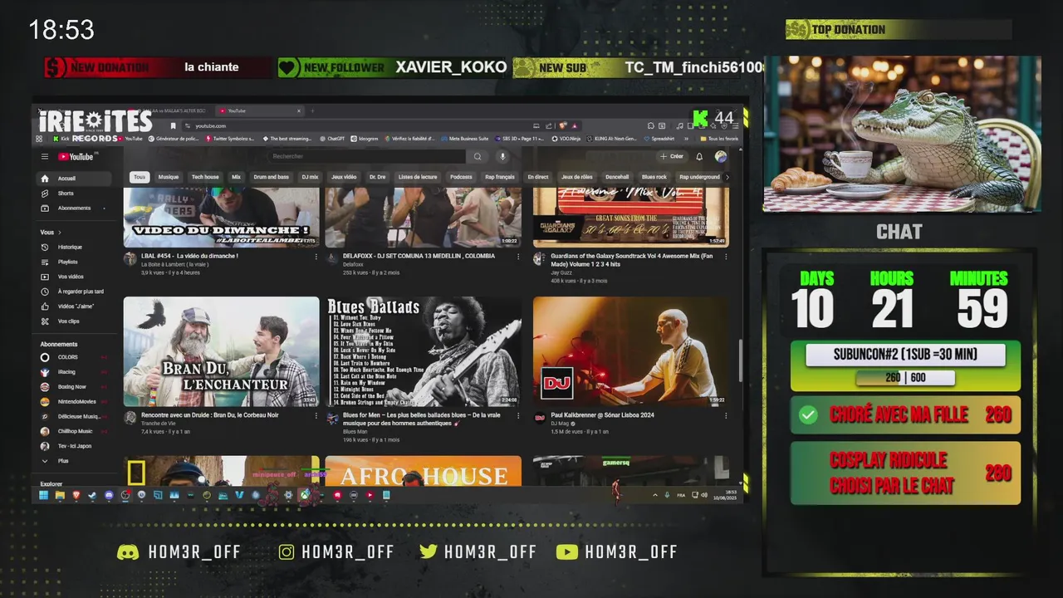
Task: Open Blues Ballads video thumbnail
Action: 424,351
